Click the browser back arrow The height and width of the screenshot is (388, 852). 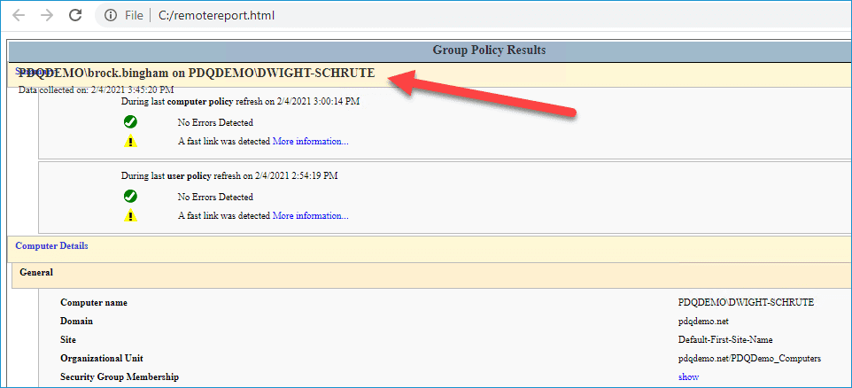click(x=19, y=15)
